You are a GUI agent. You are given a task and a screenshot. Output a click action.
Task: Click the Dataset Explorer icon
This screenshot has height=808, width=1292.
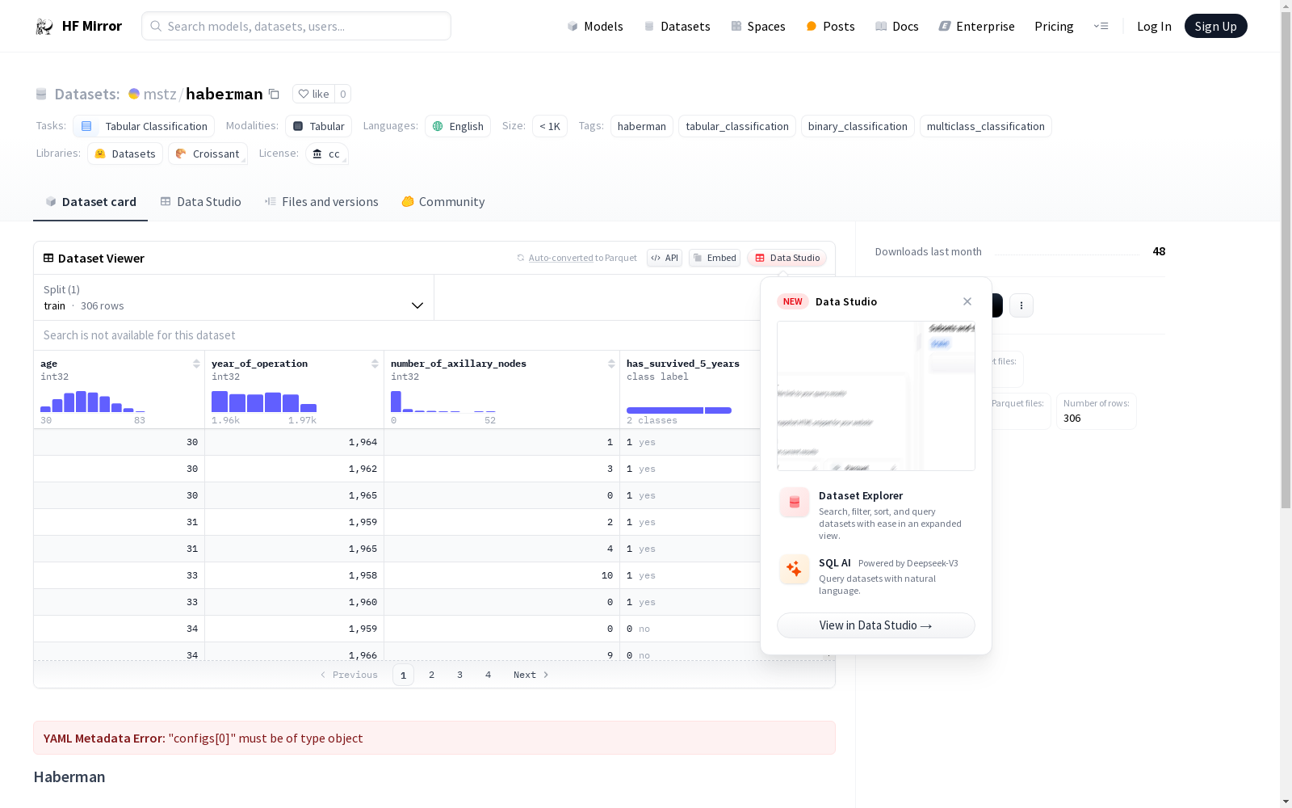coord(795,503)
